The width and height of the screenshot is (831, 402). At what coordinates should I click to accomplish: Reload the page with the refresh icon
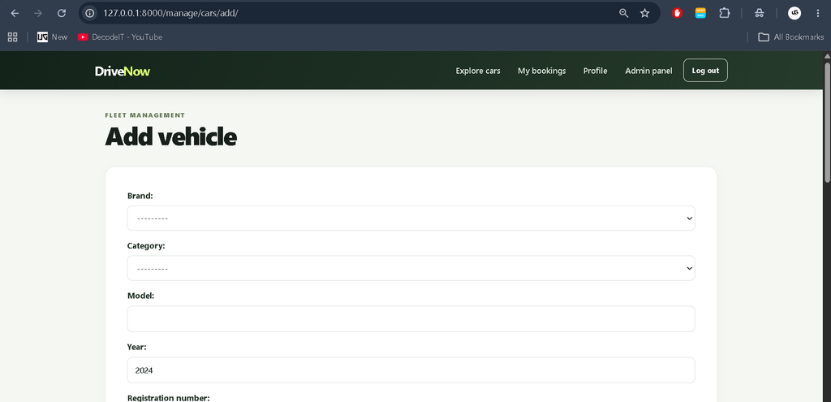[62, 13]
